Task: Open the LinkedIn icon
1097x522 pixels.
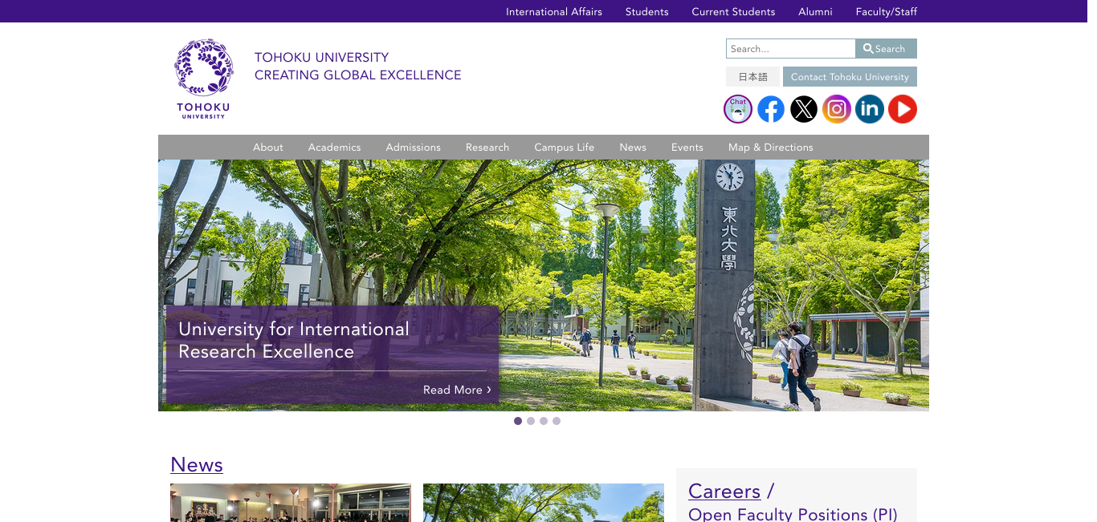Action: pyautogui.click(x=870, y=109)
